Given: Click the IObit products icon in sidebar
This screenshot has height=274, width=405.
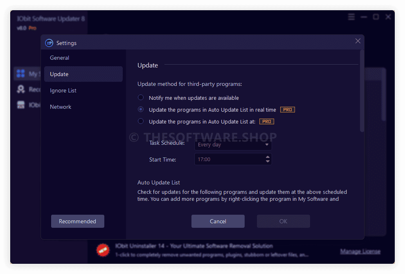Looking at the screenshot, I should [x=21, y=105].
